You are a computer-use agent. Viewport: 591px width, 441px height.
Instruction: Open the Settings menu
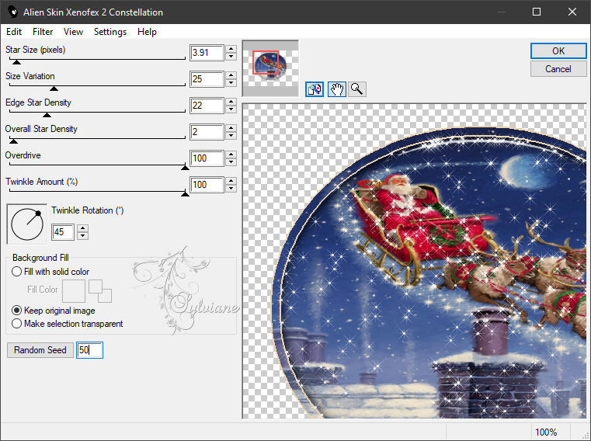110,32
